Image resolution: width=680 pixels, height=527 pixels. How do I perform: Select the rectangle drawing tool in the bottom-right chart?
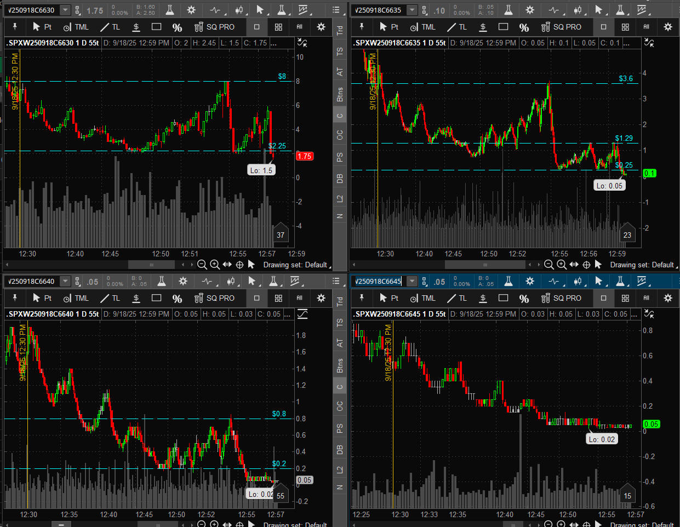[x=503, y=298]
